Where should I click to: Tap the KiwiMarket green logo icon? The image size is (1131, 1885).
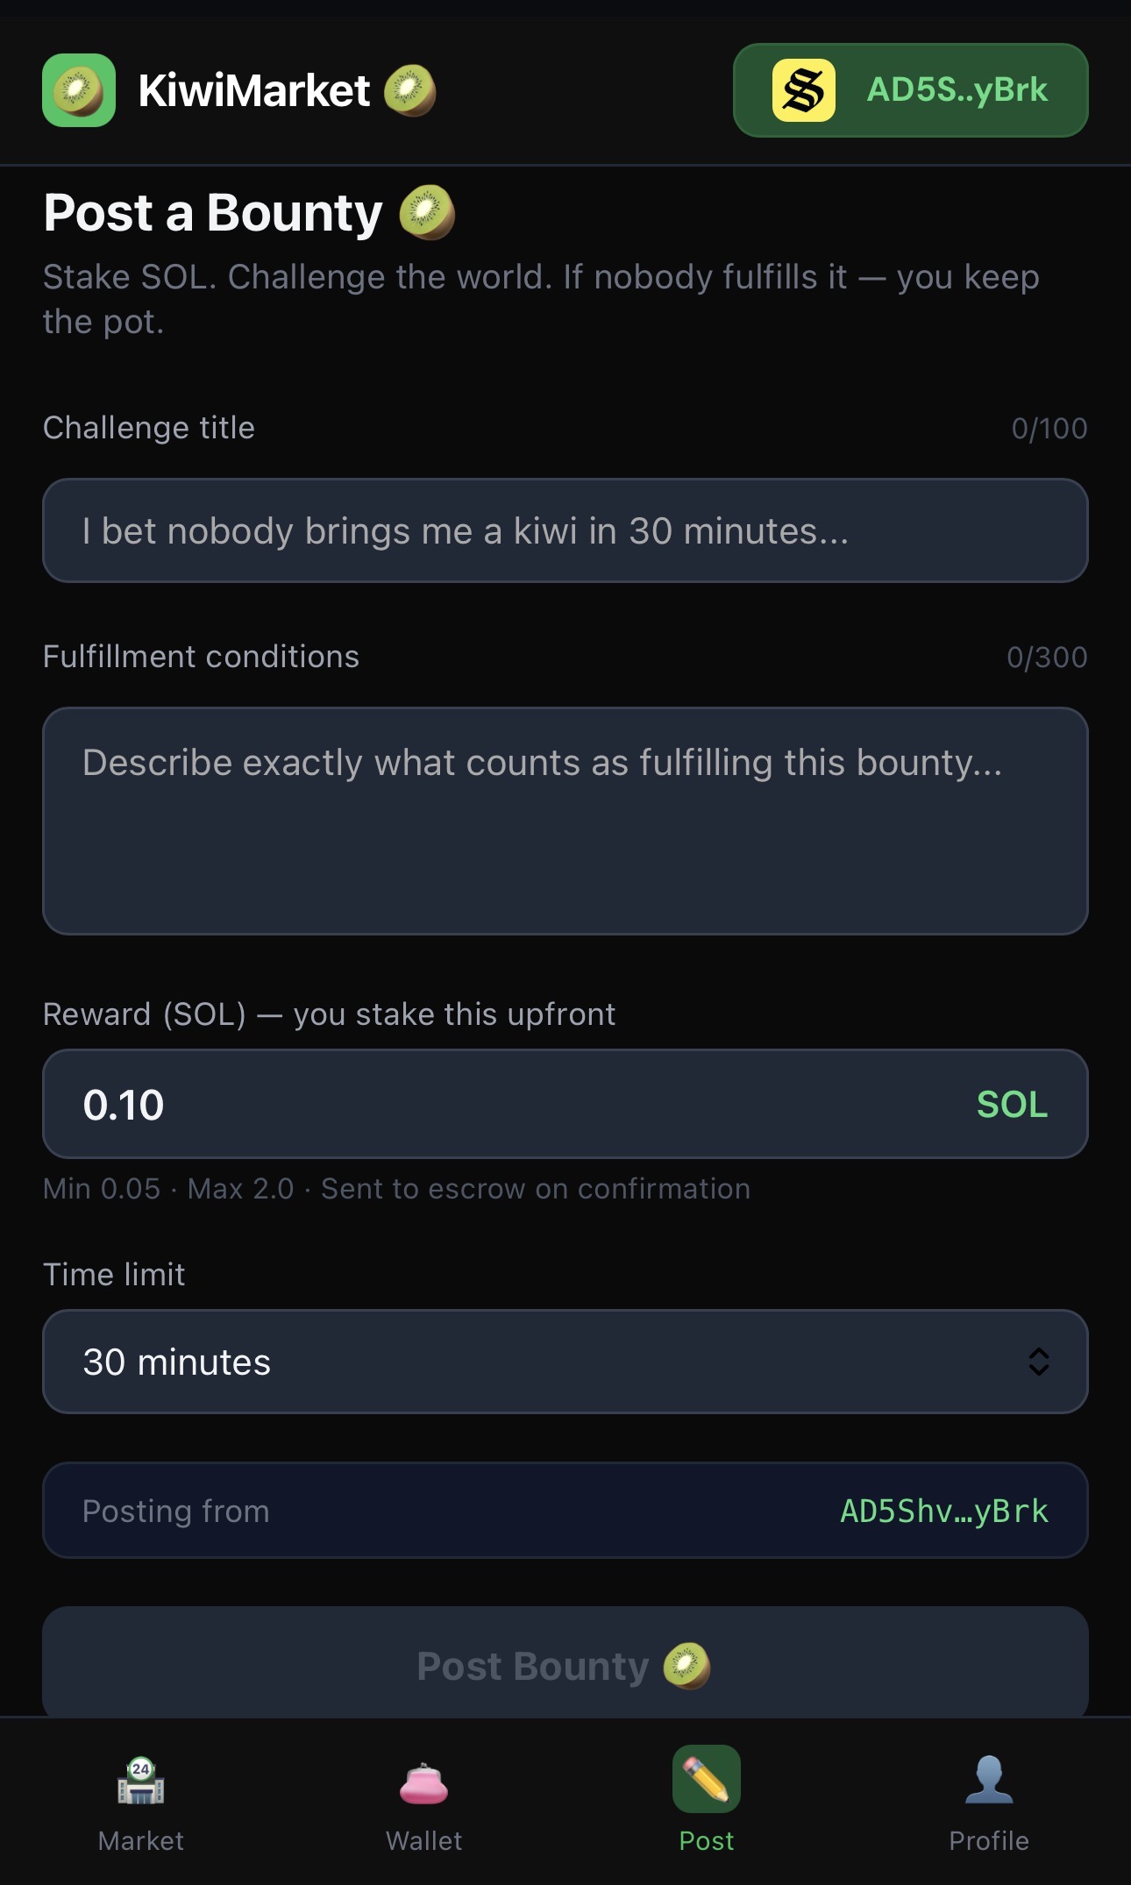point(79,90)
